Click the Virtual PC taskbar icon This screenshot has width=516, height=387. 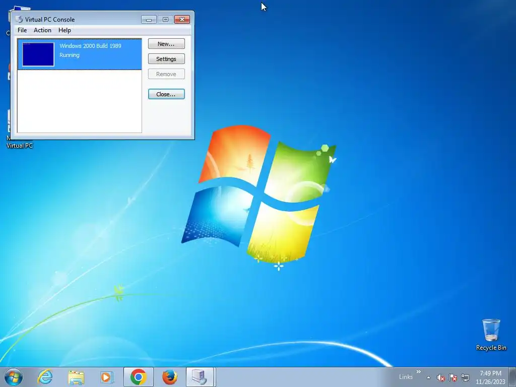[x=201, y=377]
